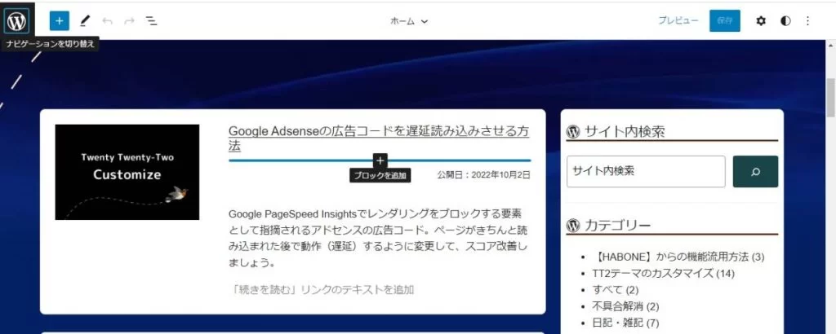
Task: Select the サイト内検索 widget heading
Action: click(x=625, y=131)
